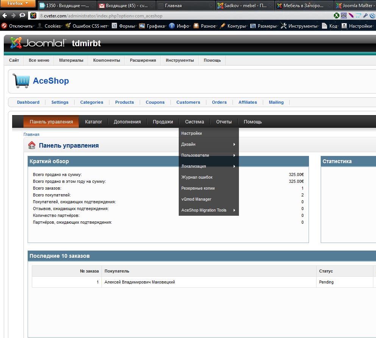Image resolution: width=376 pixels, height=338 pixels.
Task: Open the Joomla Расширения menu
Action: point(143,61)
